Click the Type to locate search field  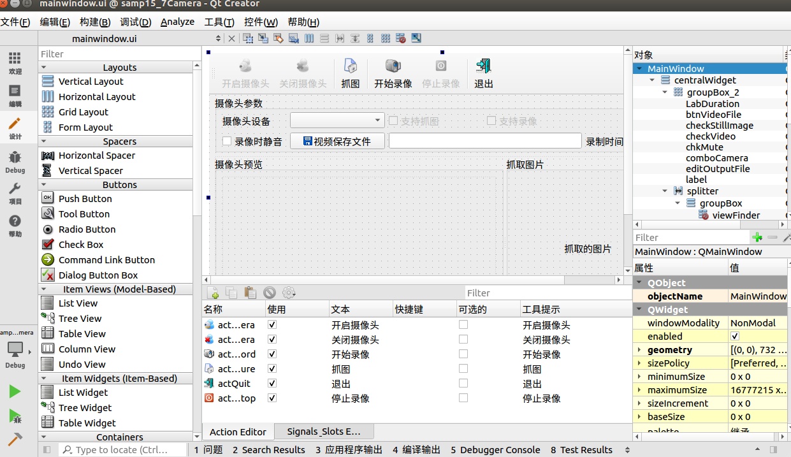(x=123, y=449)
